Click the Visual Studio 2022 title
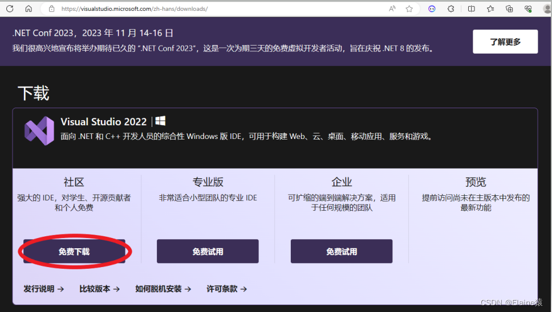Viewport: 552px width, 312px height. click(104, 122)
